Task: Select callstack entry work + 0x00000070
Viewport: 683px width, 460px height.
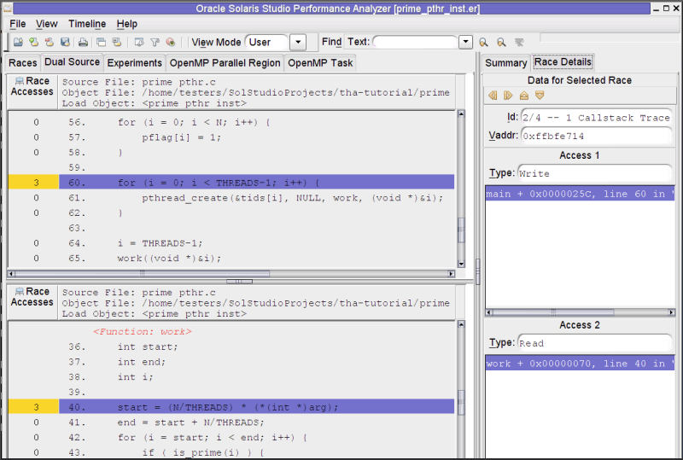Action: pyautogui.click(x=580, y=364)
